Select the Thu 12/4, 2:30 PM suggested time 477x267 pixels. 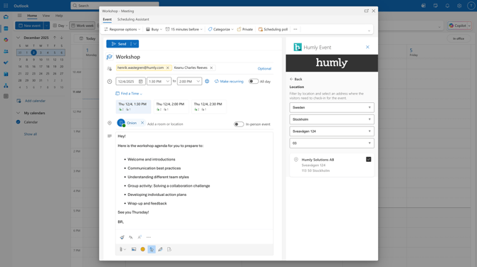coord(209,107)
